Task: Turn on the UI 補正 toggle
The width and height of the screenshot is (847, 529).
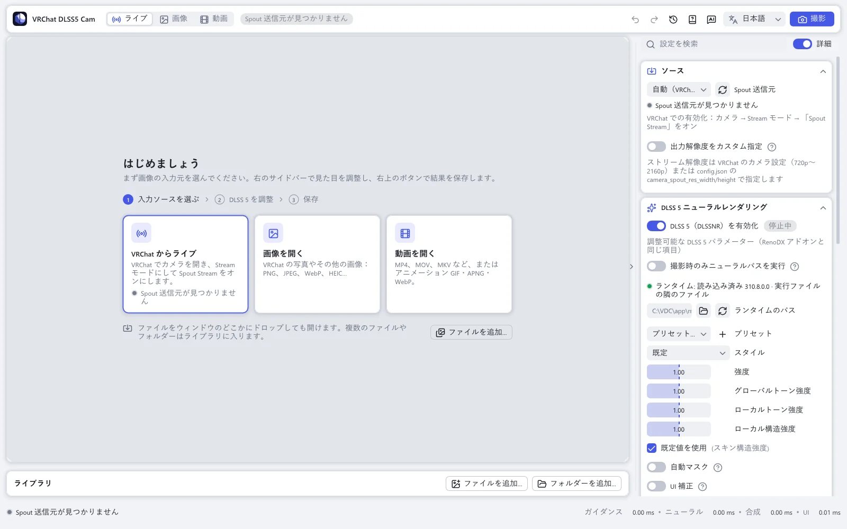Action: [656, 486]
